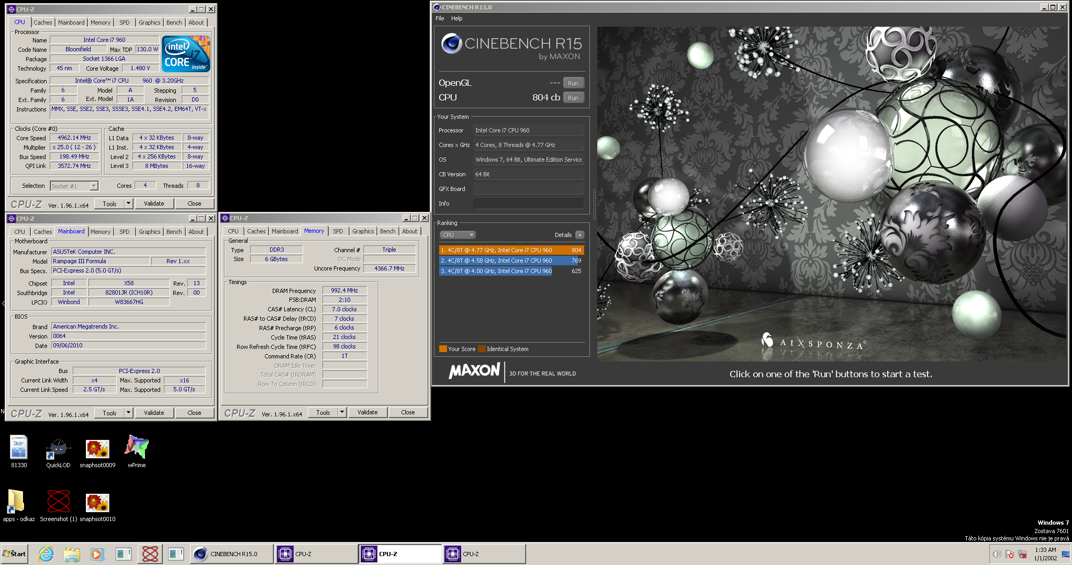Open About tab in Memory CPU-Z window
Screen dimensions: 1072x565
tap(410, 231)
